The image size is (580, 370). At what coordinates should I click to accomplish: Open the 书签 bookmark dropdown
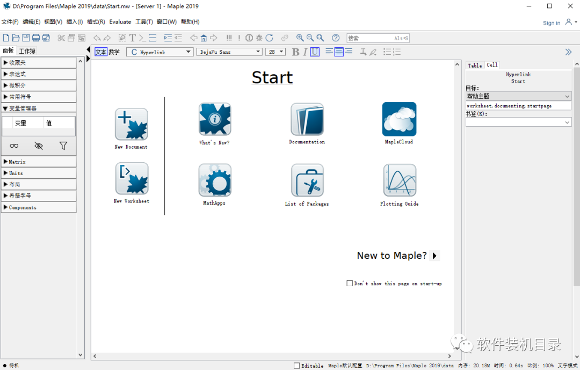[518, 122]
